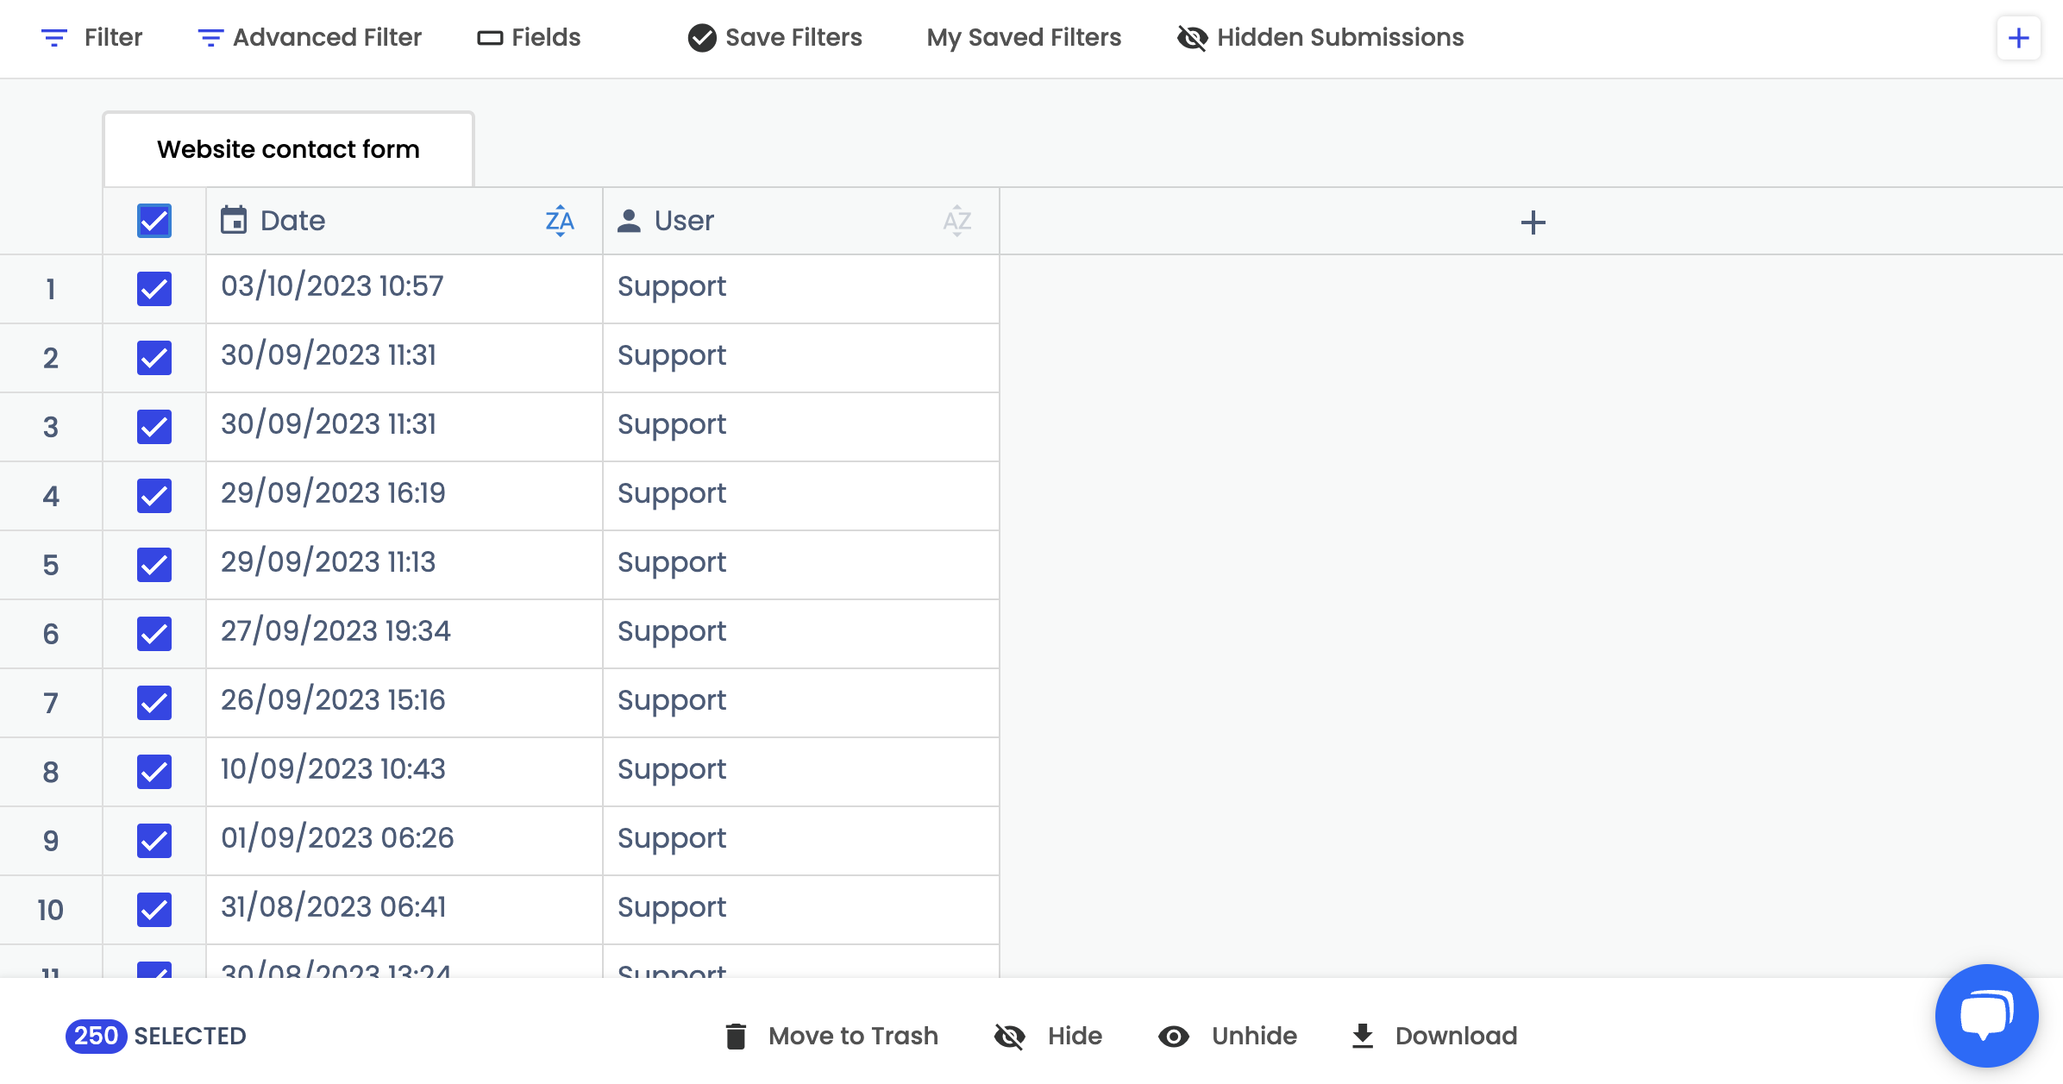Open the Fields selector
The width and height of the screenshot is (2063, 1084).
point(529,38)
